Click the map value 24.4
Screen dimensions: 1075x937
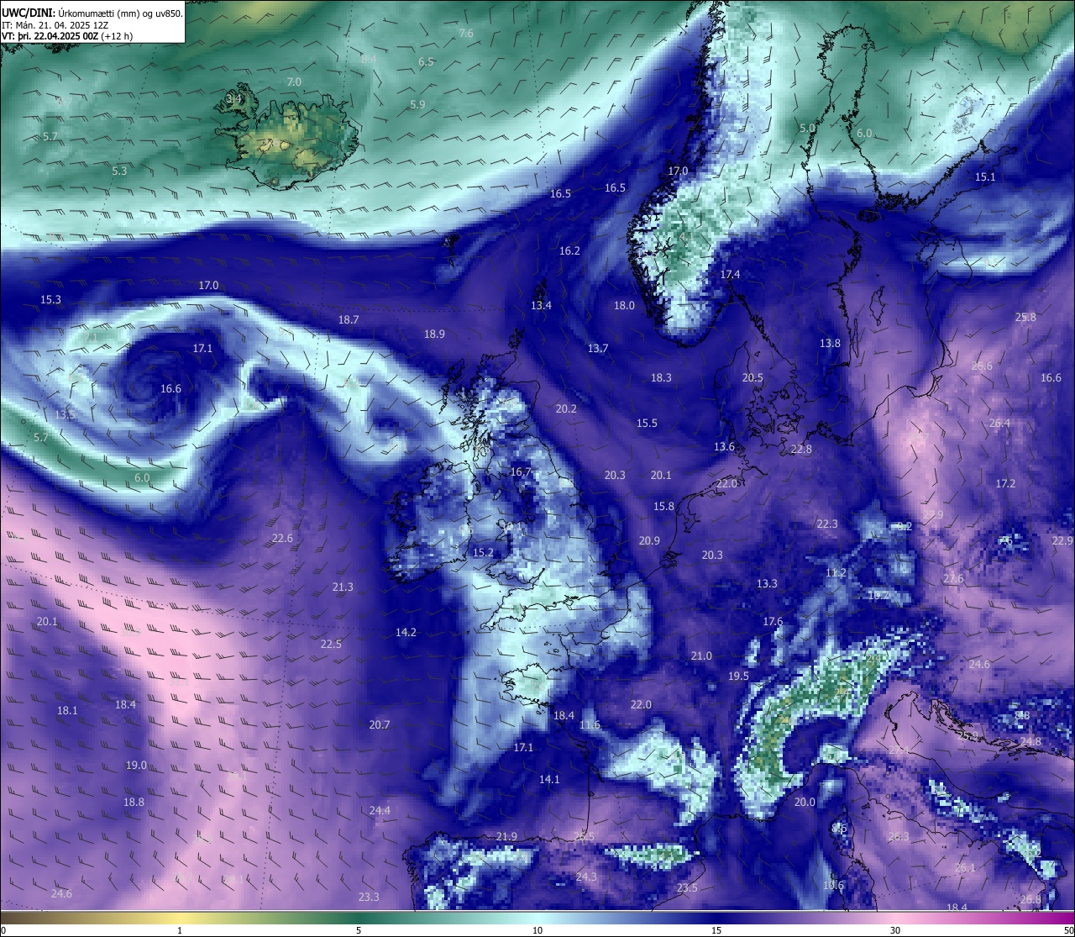pos(380,810)
